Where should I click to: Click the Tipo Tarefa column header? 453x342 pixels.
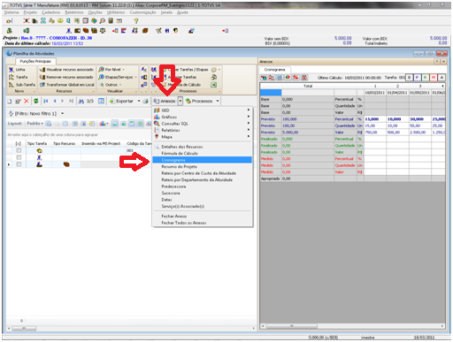pyautogui.click(x=37, y=143)
